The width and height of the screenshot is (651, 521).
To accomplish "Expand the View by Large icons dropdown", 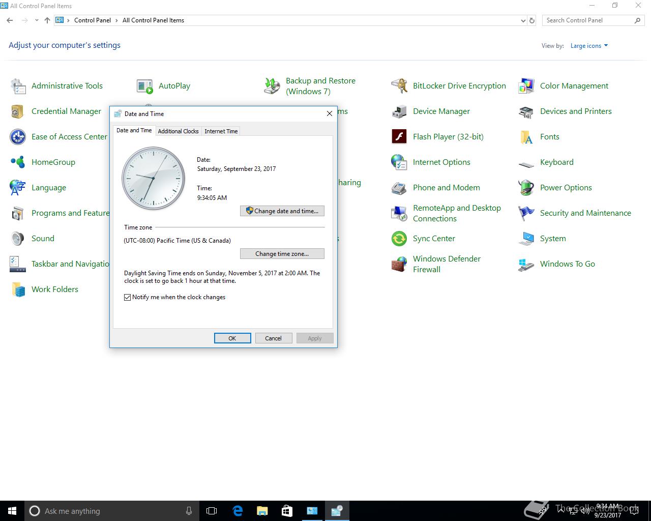I will (589, 46).
